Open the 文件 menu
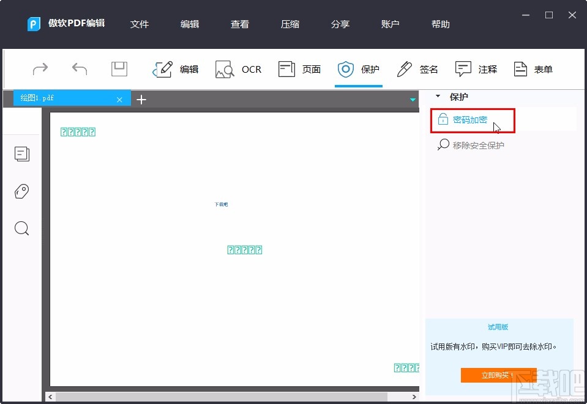The image size is (587, 404). [x=140, y=24]
